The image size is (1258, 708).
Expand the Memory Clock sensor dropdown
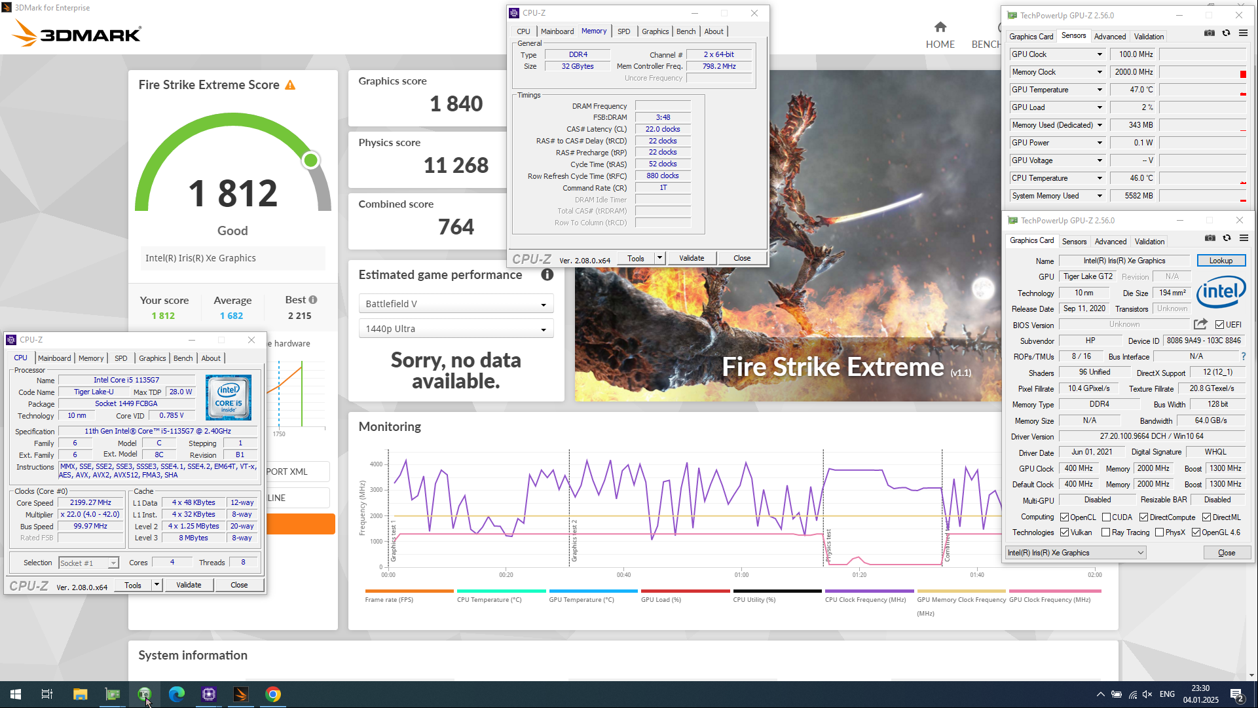coord(1100,72)
